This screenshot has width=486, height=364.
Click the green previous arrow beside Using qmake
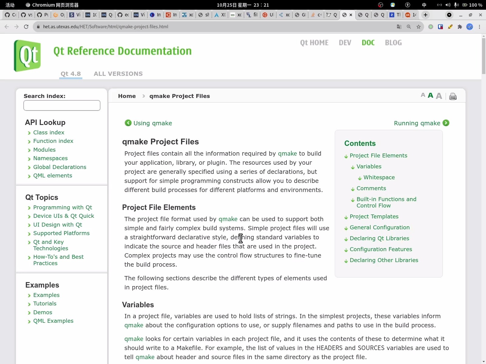[x=128, y=123]
